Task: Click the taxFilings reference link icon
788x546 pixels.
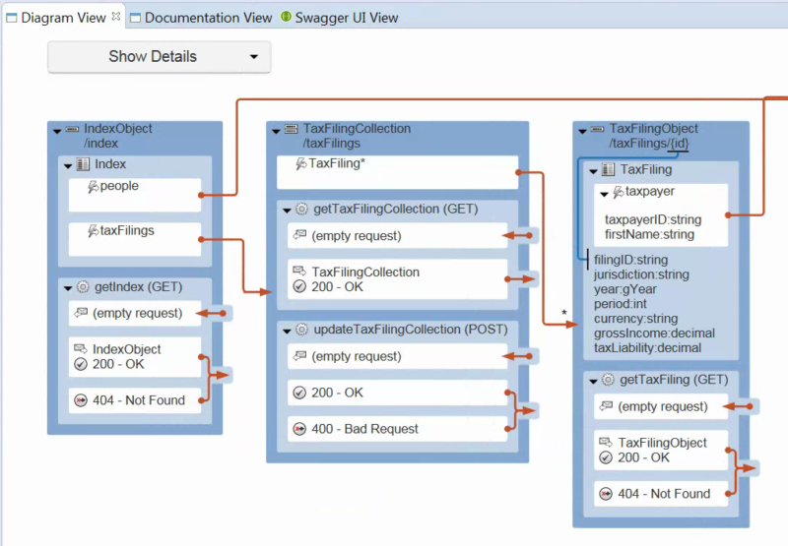Action: pyautogui.click(x=94, y=231)
